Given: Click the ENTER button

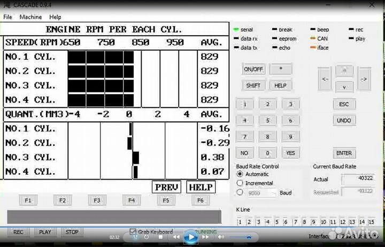Looking at the screenshot, I should pos(344,153).
